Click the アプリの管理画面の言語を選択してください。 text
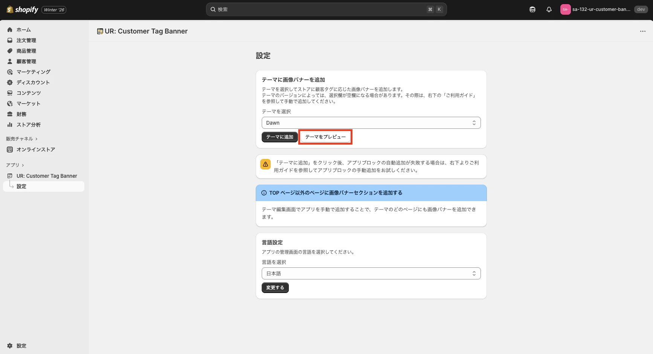Viewport: 653px width, 354px height. point(309,252)
